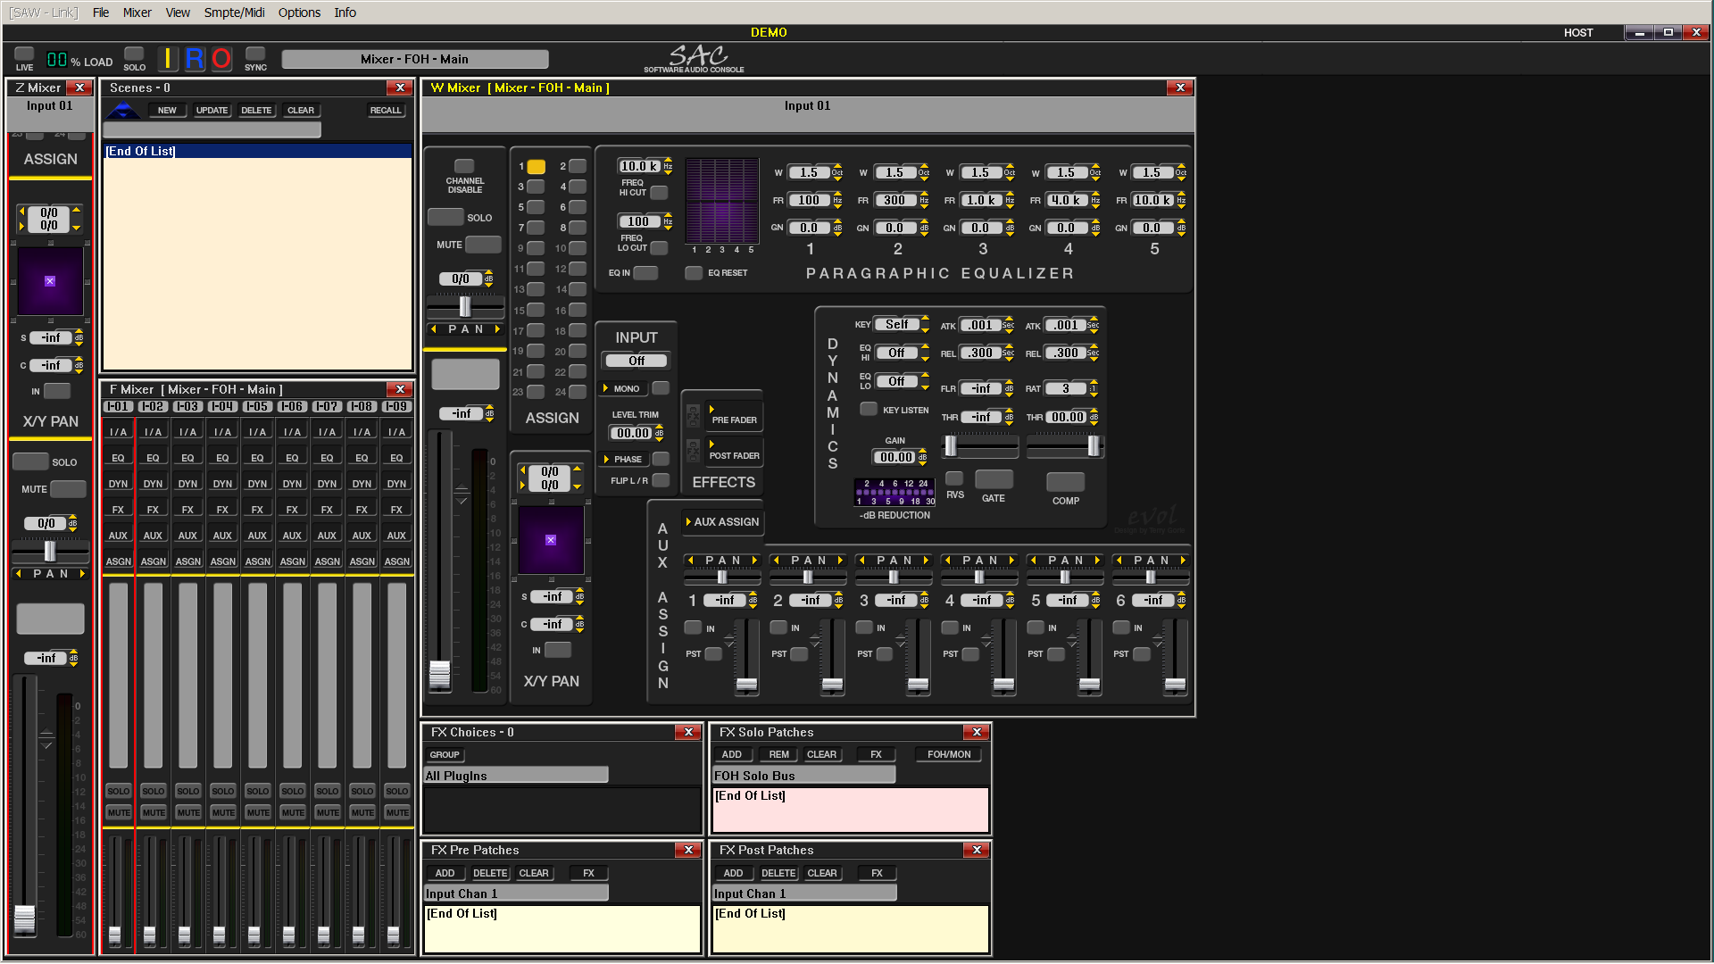Image resolution: width=1714 pixels, height=964 pixels.
Task: Click ADD in FX Pre Patches
Action: [x=445, y=874]
